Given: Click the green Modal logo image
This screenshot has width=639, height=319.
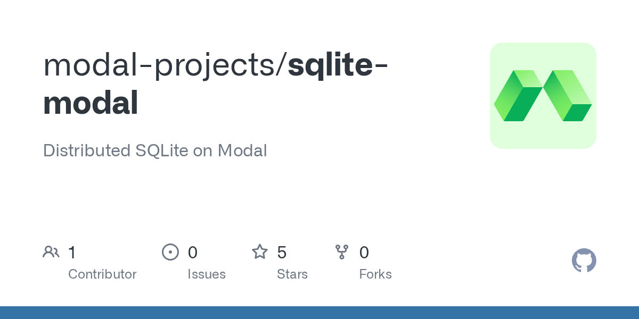Looking at the screenshot, I should [x=543, y=96].
